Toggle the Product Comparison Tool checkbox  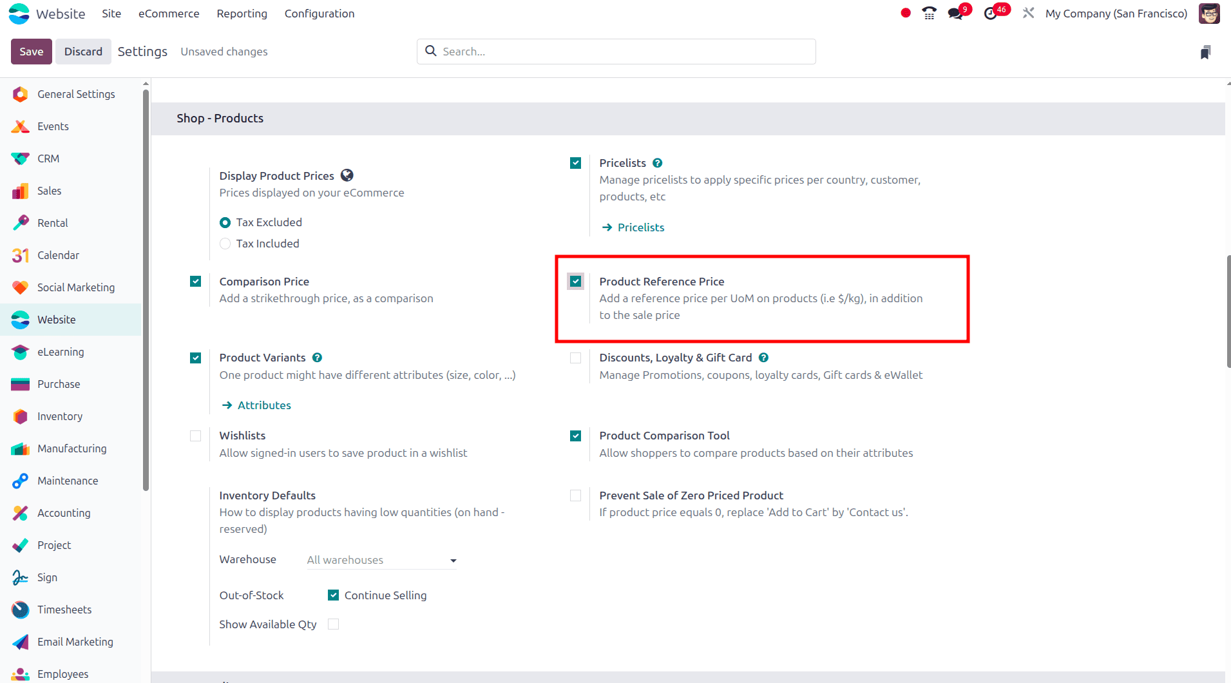pos(576,436)
